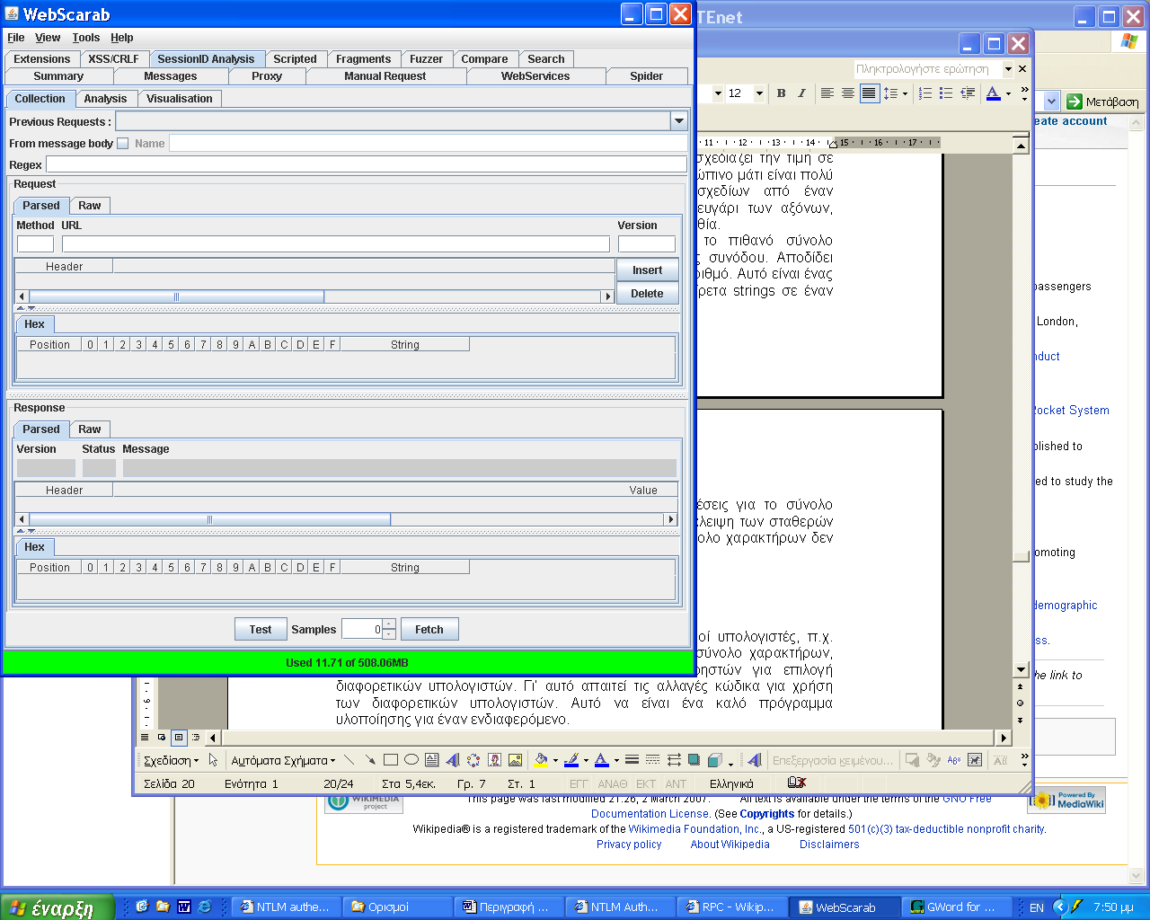Viewport: 1150px width, 920px height.
Task: Choose arrow style in the Drawing toolbar
Action: pyautogui.click(x=674, y=760)
